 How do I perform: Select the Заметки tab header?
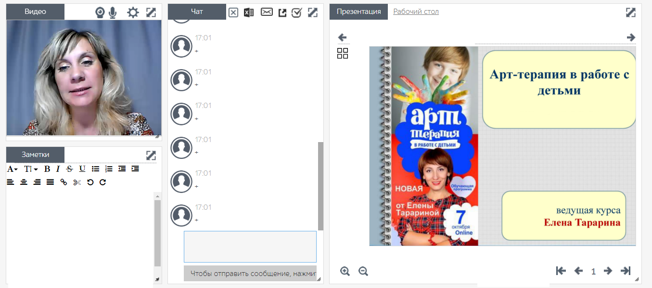pos(35,155)
